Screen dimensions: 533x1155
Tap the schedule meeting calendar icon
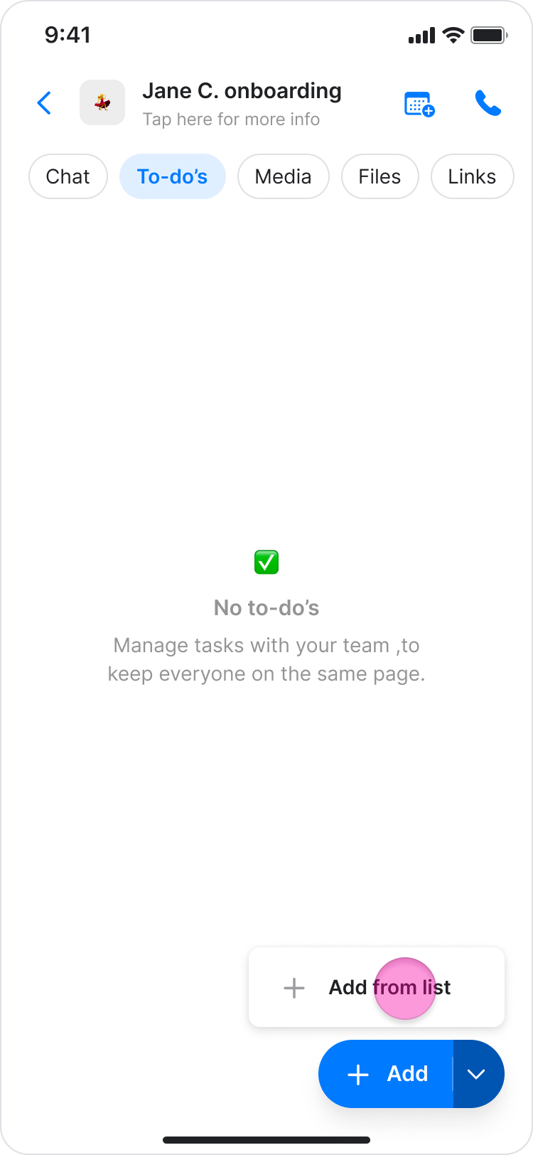419,104
